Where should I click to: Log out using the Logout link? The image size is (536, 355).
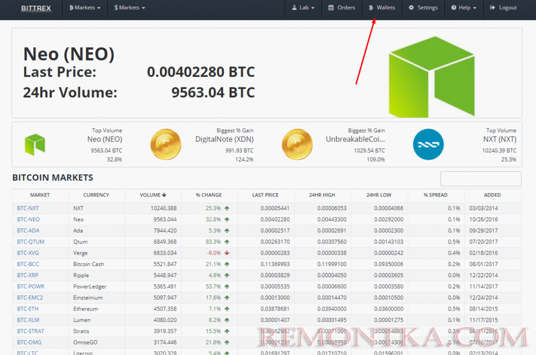[503, 7]
